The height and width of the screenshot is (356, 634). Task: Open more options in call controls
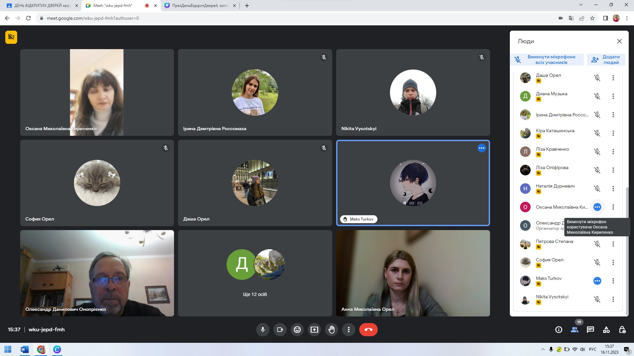pyautogui.click(x=349, y=330)
